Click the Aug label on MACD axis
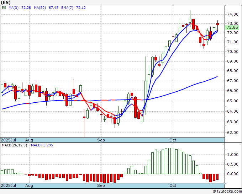Viewport: 242px width, 194px height. coord(29,185)
